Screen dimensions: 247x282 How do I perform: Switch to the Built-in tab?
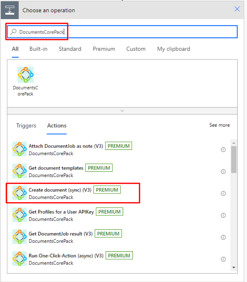click(x=38, y=49)
